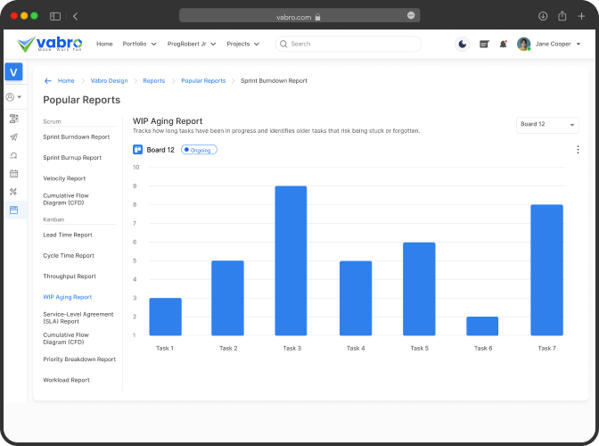Click the back arrow in breadcrumb
Screen dimensions: 599x446
tap(47, 81)
